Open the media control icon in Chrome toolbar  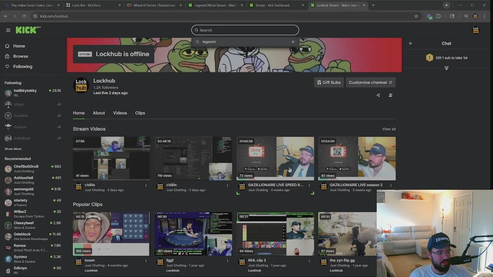[x=466, y=16]
